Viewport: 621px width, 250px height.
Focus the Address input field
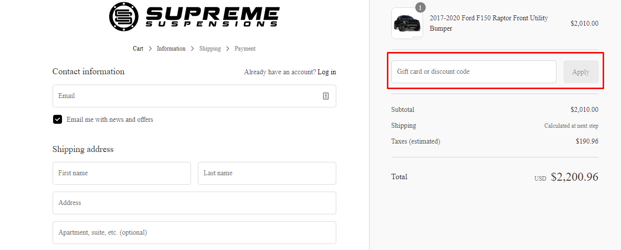tap(194, 203)
